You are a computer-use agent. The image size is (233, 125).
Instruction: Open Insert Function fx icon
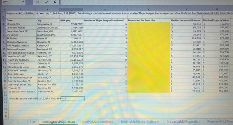[x=55, y=2]
